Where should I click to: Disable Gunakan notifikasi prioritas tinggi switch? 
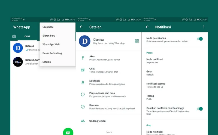pos(200,109)
